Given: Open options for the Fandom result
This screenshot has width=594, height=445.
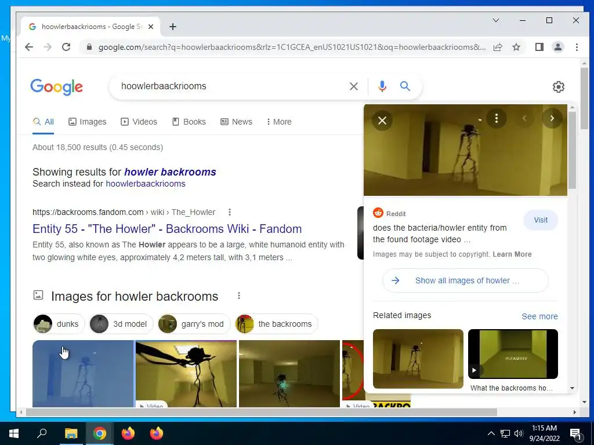Looking at the screenshot, I should click(230, 212).
